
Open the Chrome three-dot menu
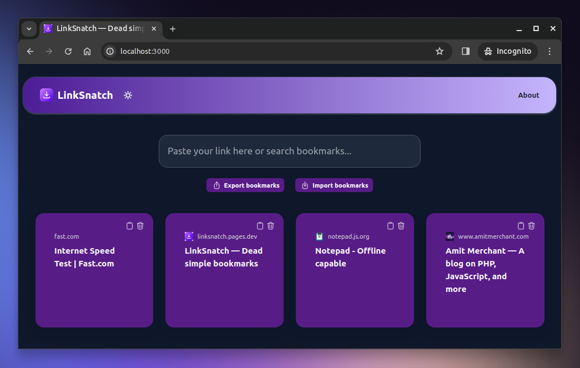(x=549, y=52)
